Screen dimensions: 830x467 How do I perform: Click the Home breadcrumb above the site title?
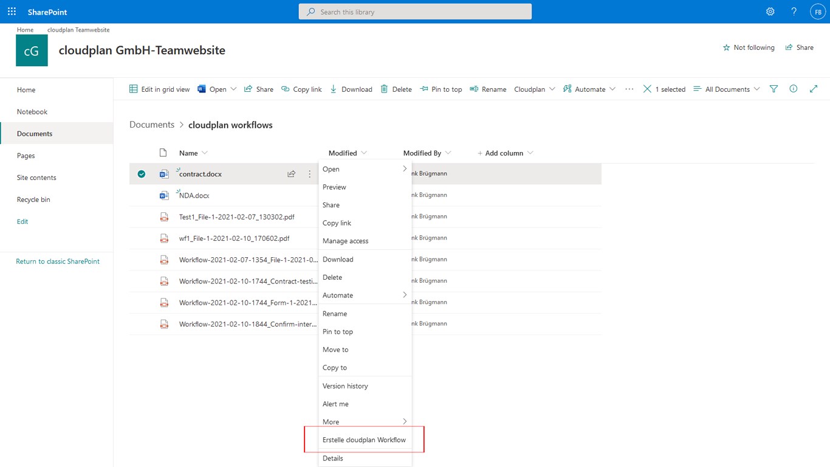point(26,30)
